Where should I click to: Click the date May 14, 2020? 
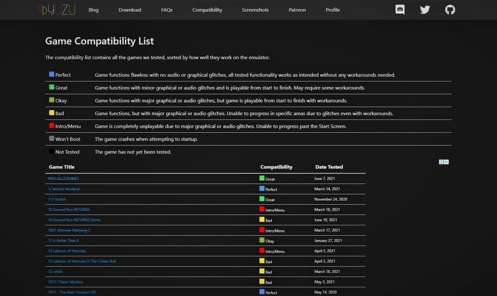(326, 292)
